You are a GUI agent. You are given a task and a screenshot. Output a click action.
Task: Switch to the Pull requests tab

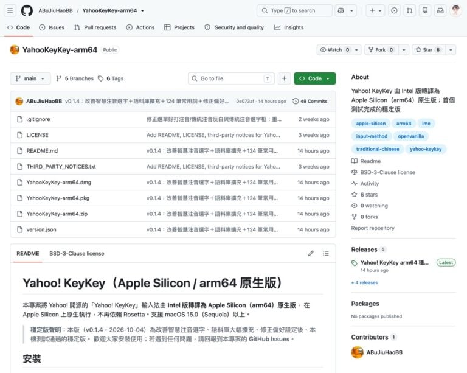[x=95, y=27]
